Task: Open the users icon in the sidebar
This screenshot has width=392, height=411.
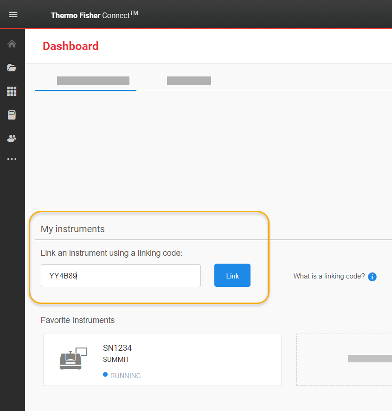Action: (12, 138)
